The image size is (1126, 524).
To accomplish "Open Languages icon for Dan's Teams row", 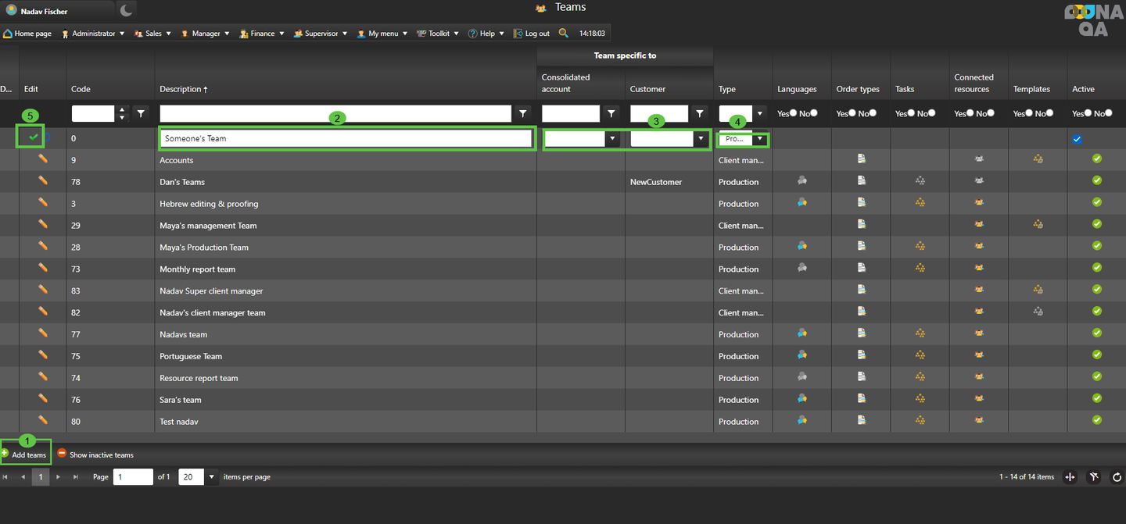I will pyautogui.click(x=801, y=180).
